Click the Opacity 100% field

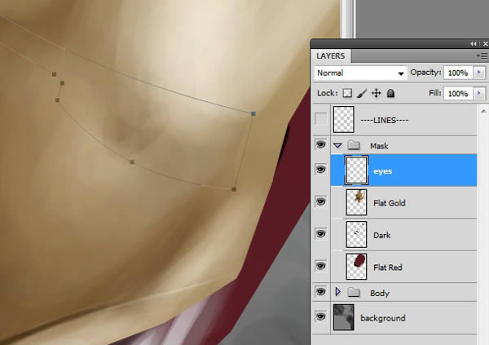pos(458,73)
